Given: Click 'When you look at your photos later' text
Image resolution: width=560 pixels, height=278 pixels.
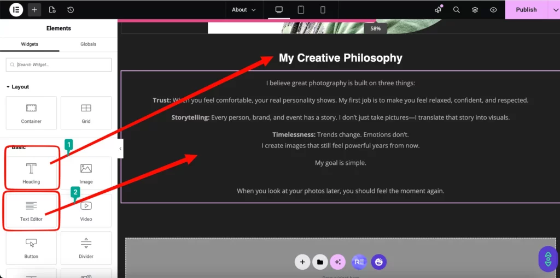Looking at the screenshot, I should click(x=340, y=191).
